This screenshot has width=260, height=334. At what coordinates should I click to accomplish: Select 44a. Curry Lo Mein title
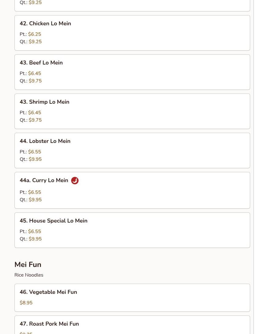[x=44, y=180]
